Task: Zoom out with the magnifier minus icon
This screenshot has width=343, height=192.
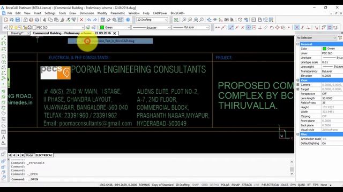Action: pos(190,20)
